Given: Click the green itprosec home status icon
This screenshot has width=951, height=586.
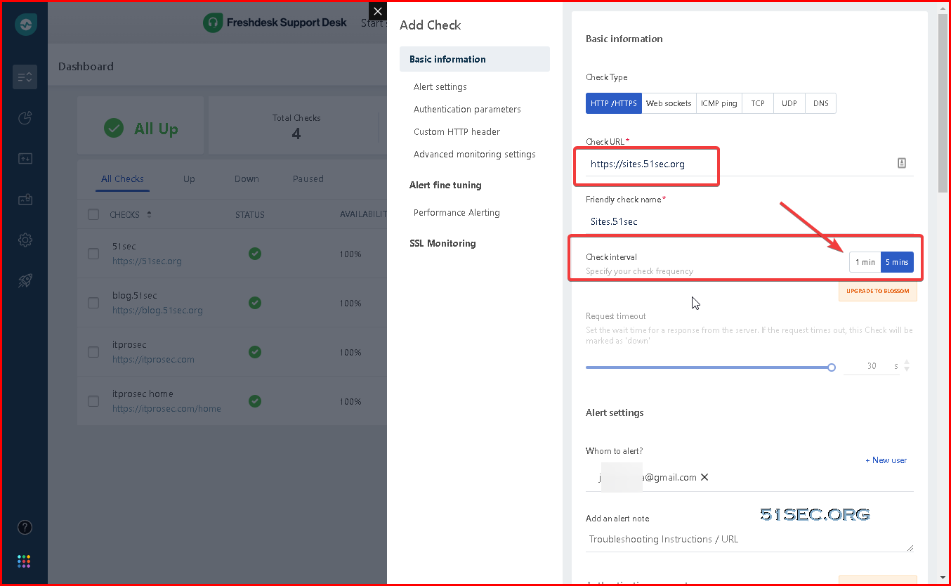Looking at the screenshot, I should (x=255, y=401).
